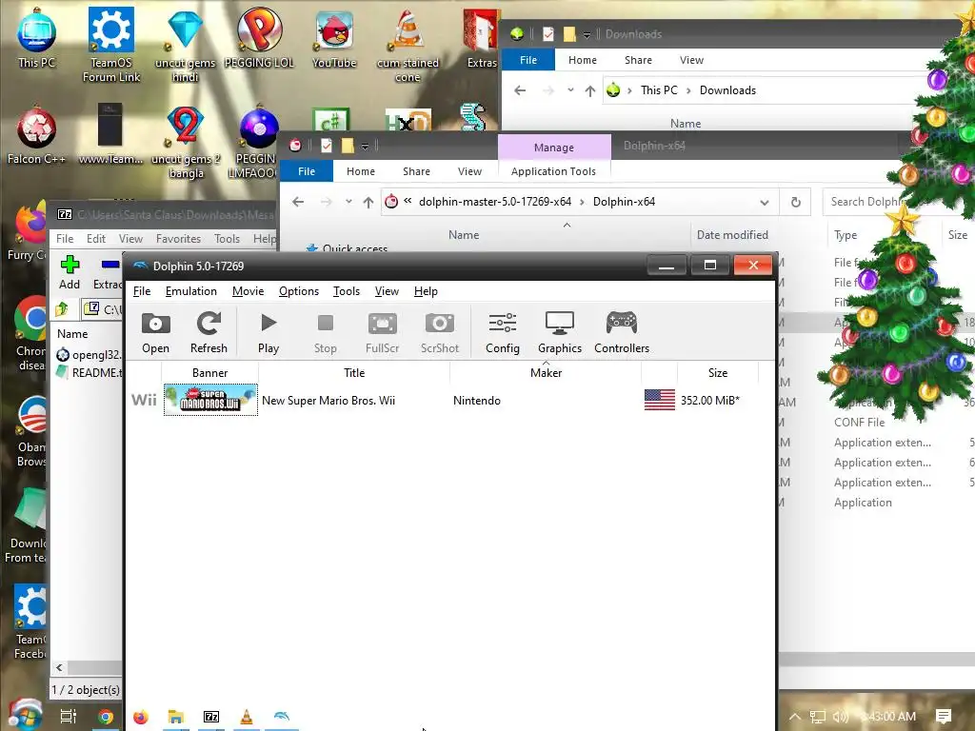Image resolution: width=975 pixels, height=731 pixels.
Task: Click the Wii platform icon in game row
Action: pyautogui.click(x=144, y=400)
